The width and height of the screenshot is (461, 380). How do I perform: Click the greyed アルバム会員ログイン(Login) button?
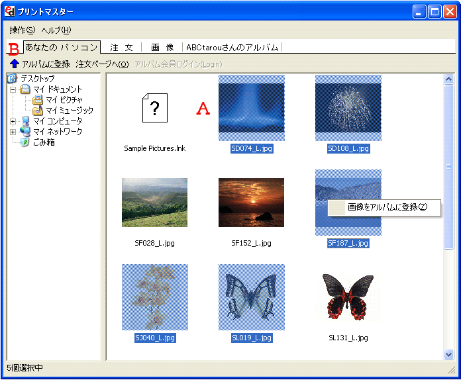click(178, 64)
